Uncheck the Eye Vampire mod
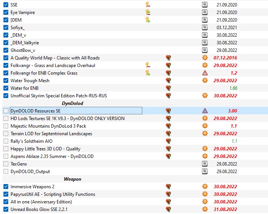The image size is (268, 214). tap(6, 12)
